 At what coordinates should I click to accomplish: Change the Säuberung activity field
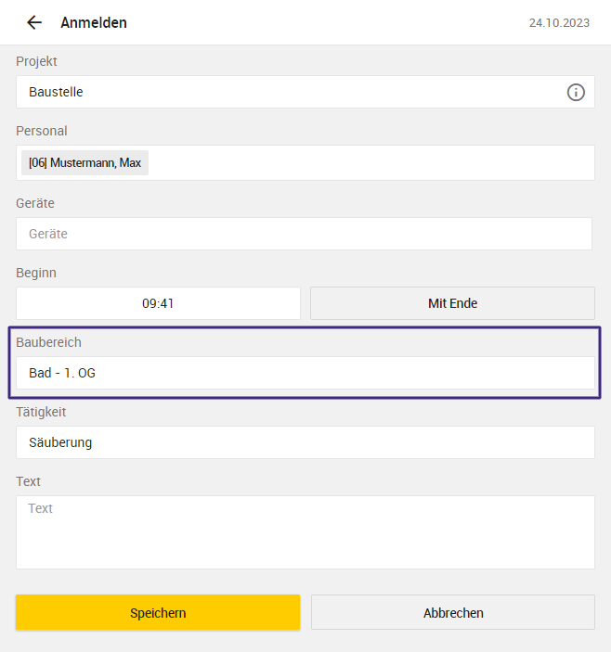305,442
